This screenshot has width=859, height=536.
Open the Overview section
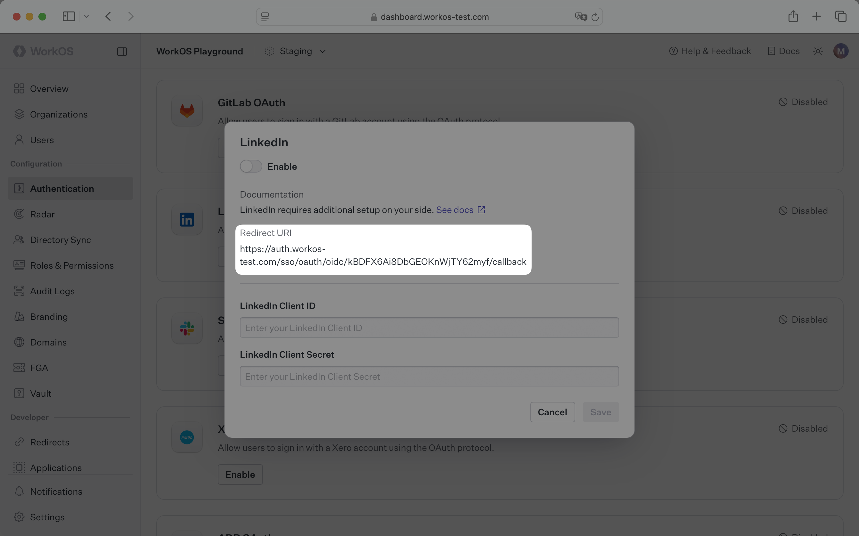click(x=49, y=88)
